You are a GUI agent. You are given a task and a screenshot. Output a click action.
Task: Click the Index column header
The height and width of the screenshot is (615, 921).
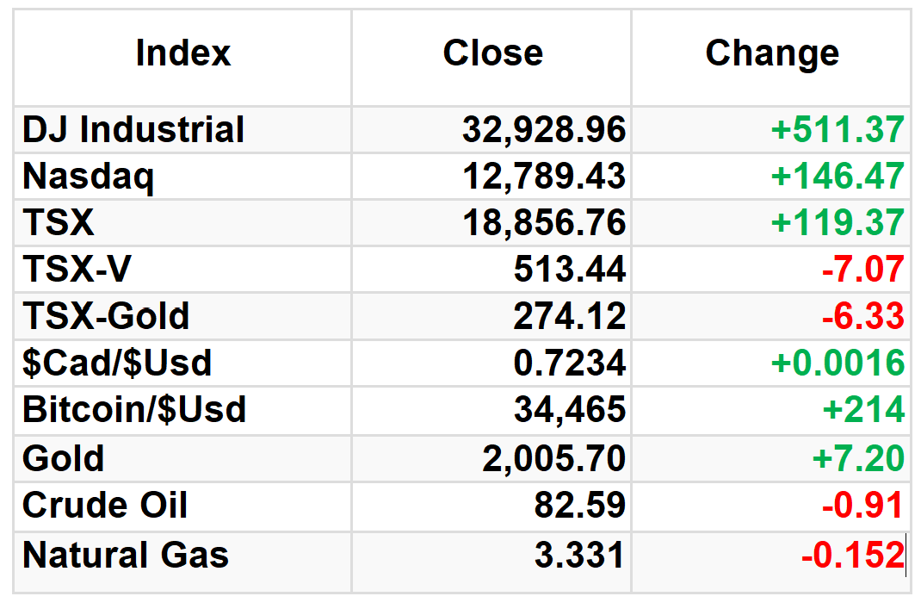click(x=183, y=53)
